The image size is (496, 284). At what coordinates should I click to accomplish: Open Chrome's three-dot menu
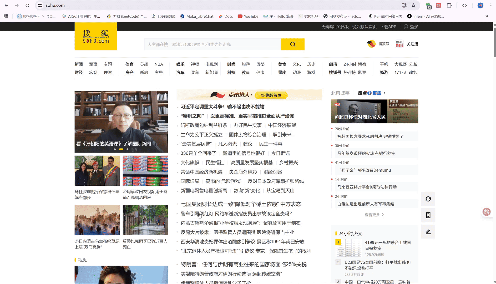491,5
